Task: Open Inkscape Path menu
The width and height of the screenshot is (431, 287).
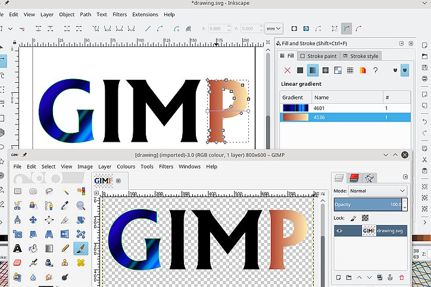Action: [86, 14]
